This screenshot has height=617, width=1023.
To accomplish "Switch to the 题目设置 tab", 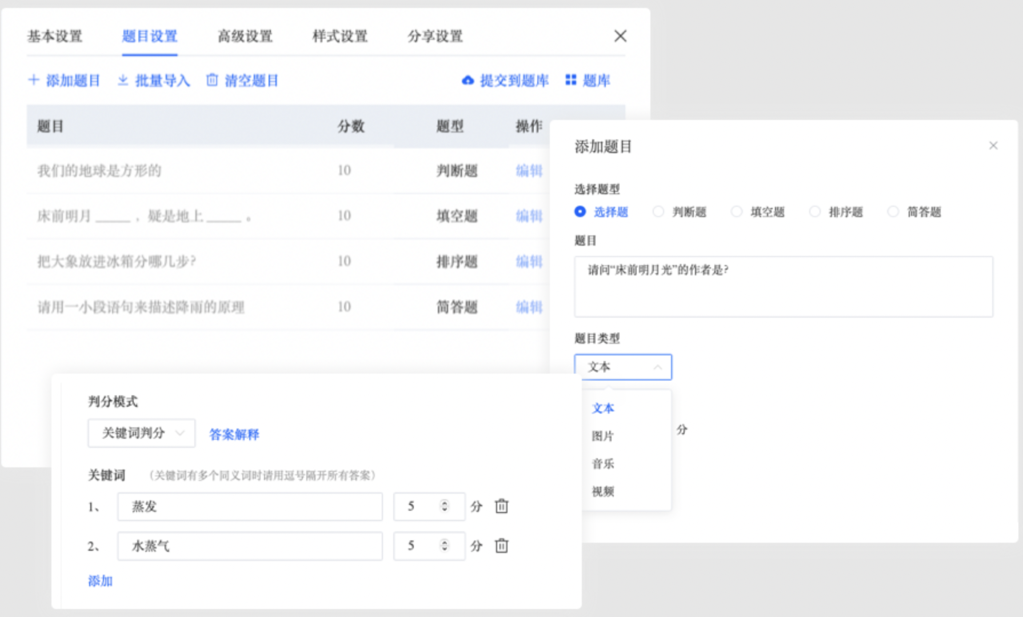I will click(150, 37).
